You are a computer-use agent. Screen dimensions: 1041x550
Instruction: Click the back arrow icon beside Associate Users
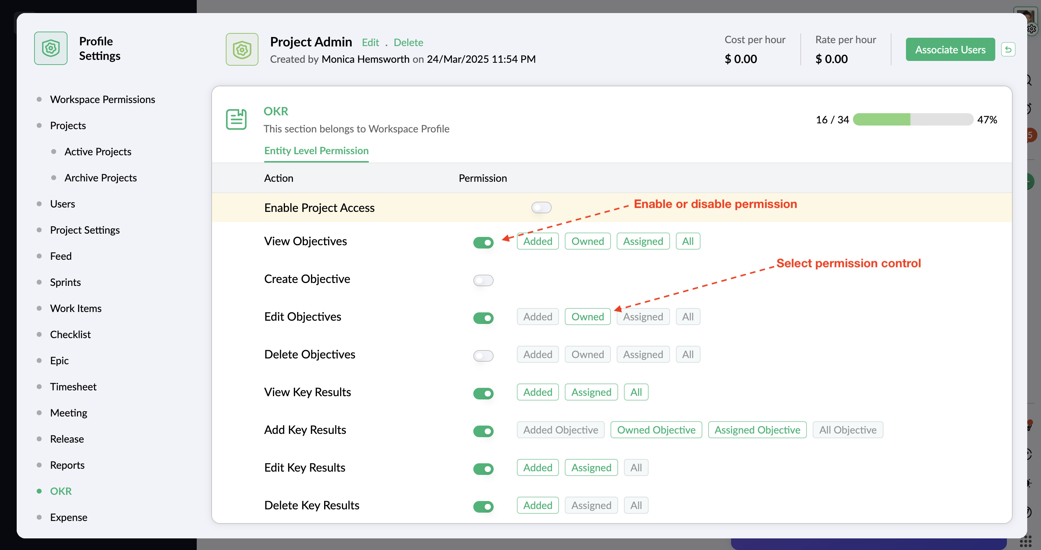(1008, 49)
